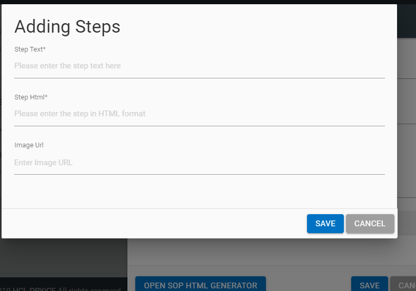Click dark header strip right of dialog

[406, 21]
